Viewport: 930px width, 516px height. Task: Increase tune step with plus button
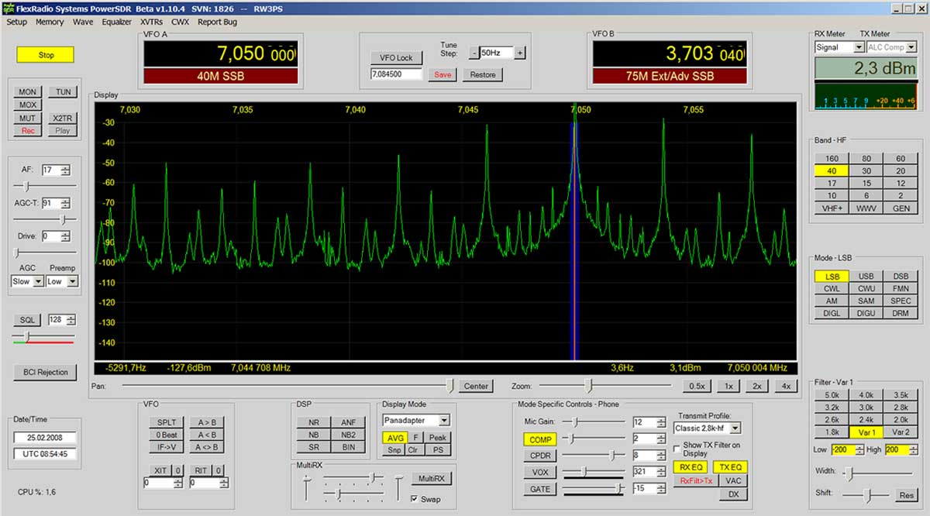520,53
